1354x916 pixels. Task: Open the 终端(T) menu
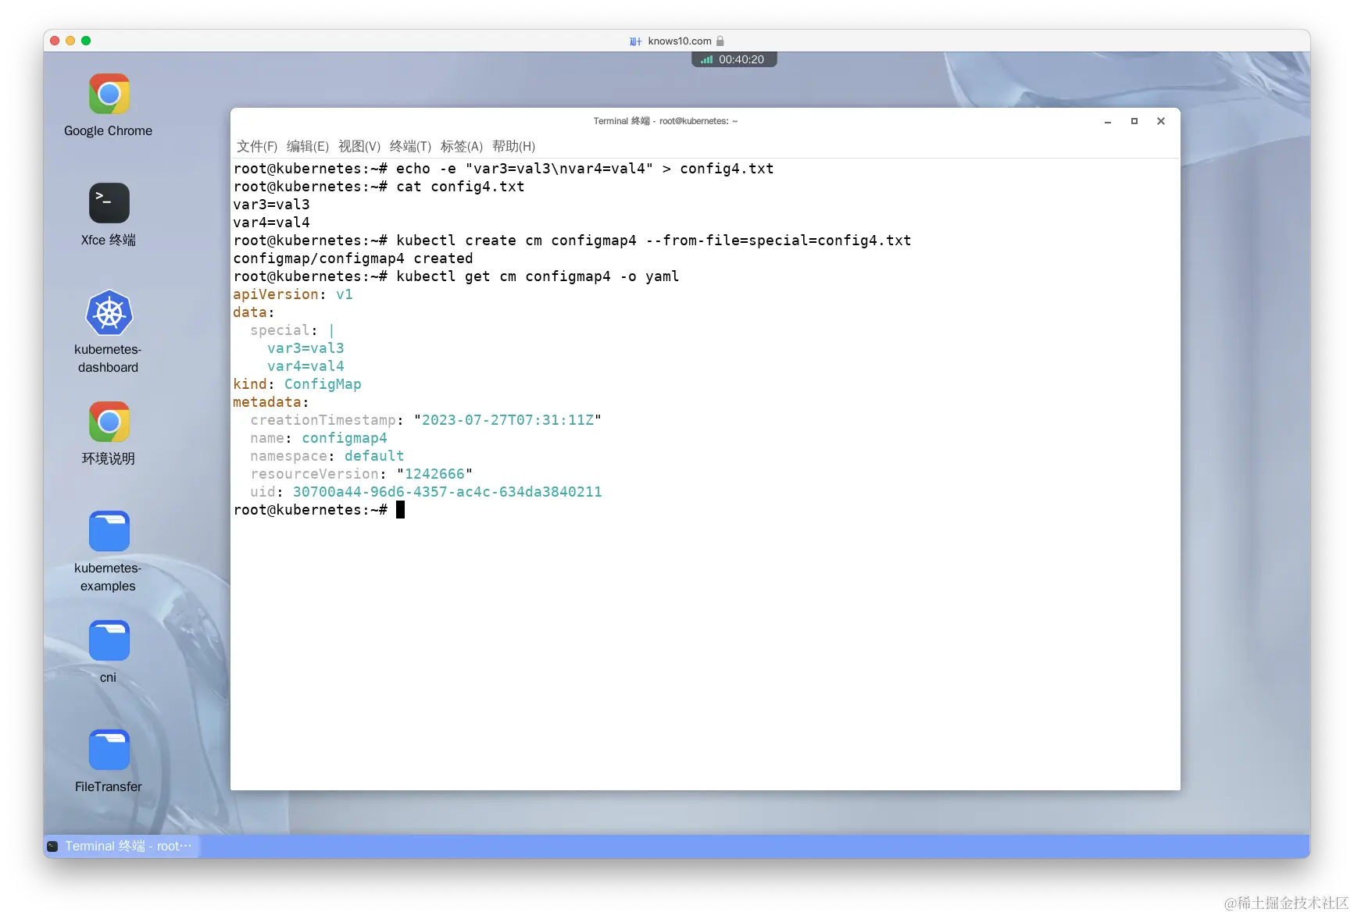[408, 146]
